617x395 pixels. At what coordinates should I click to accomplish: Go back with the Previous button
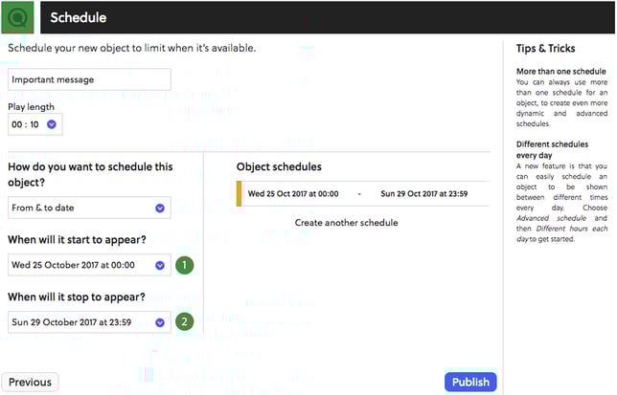pos(30,383)
